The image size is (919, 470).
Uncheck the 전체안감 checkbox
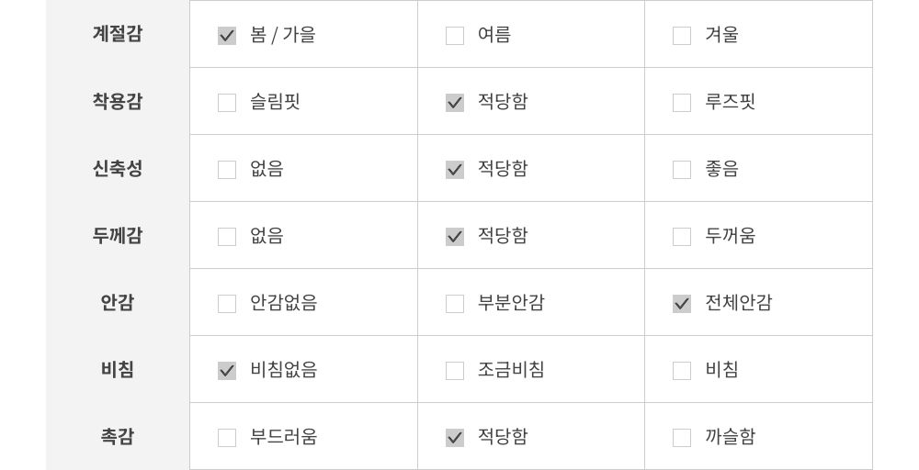point(682,304)
